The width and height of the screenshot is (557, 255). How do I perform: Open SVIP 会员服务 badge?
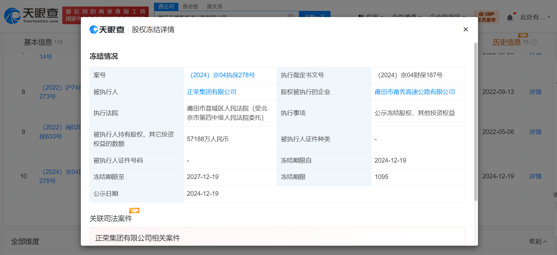[486, 17]
